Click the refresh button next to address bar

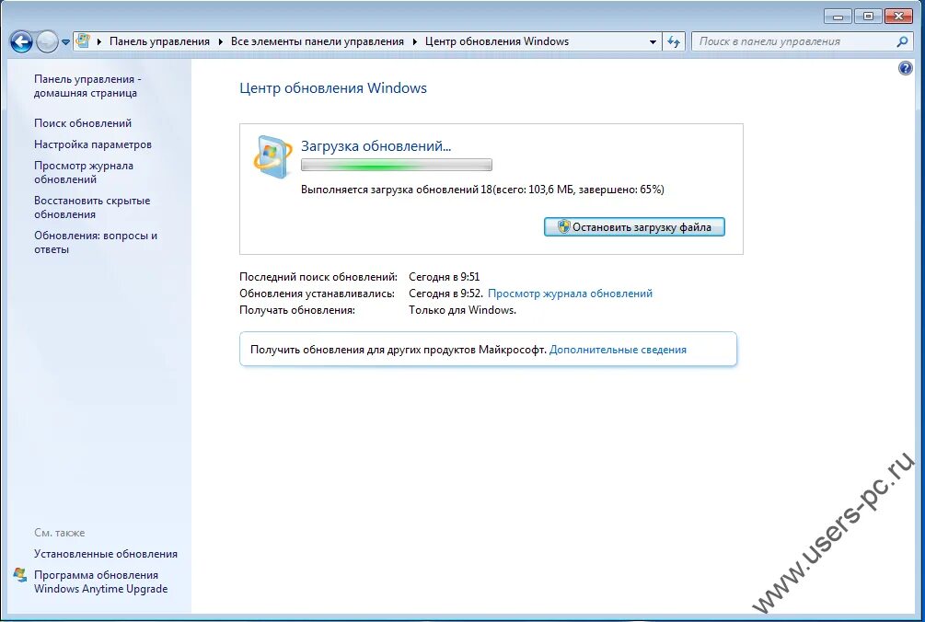tap(674, 41)
